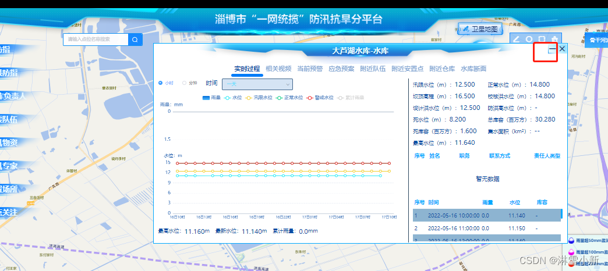Select the 分钟 radio button

click(184, 83)
